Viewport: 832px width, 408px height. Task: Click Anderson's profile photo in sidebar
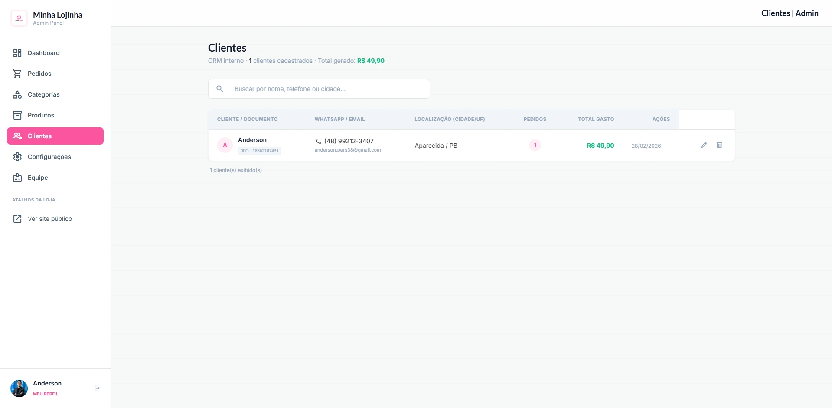point(19,388)
